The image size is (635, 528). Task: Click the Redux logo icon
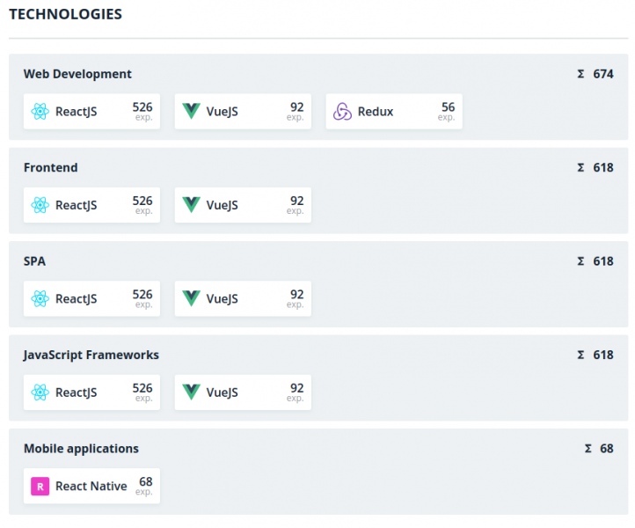pos(342,112)
